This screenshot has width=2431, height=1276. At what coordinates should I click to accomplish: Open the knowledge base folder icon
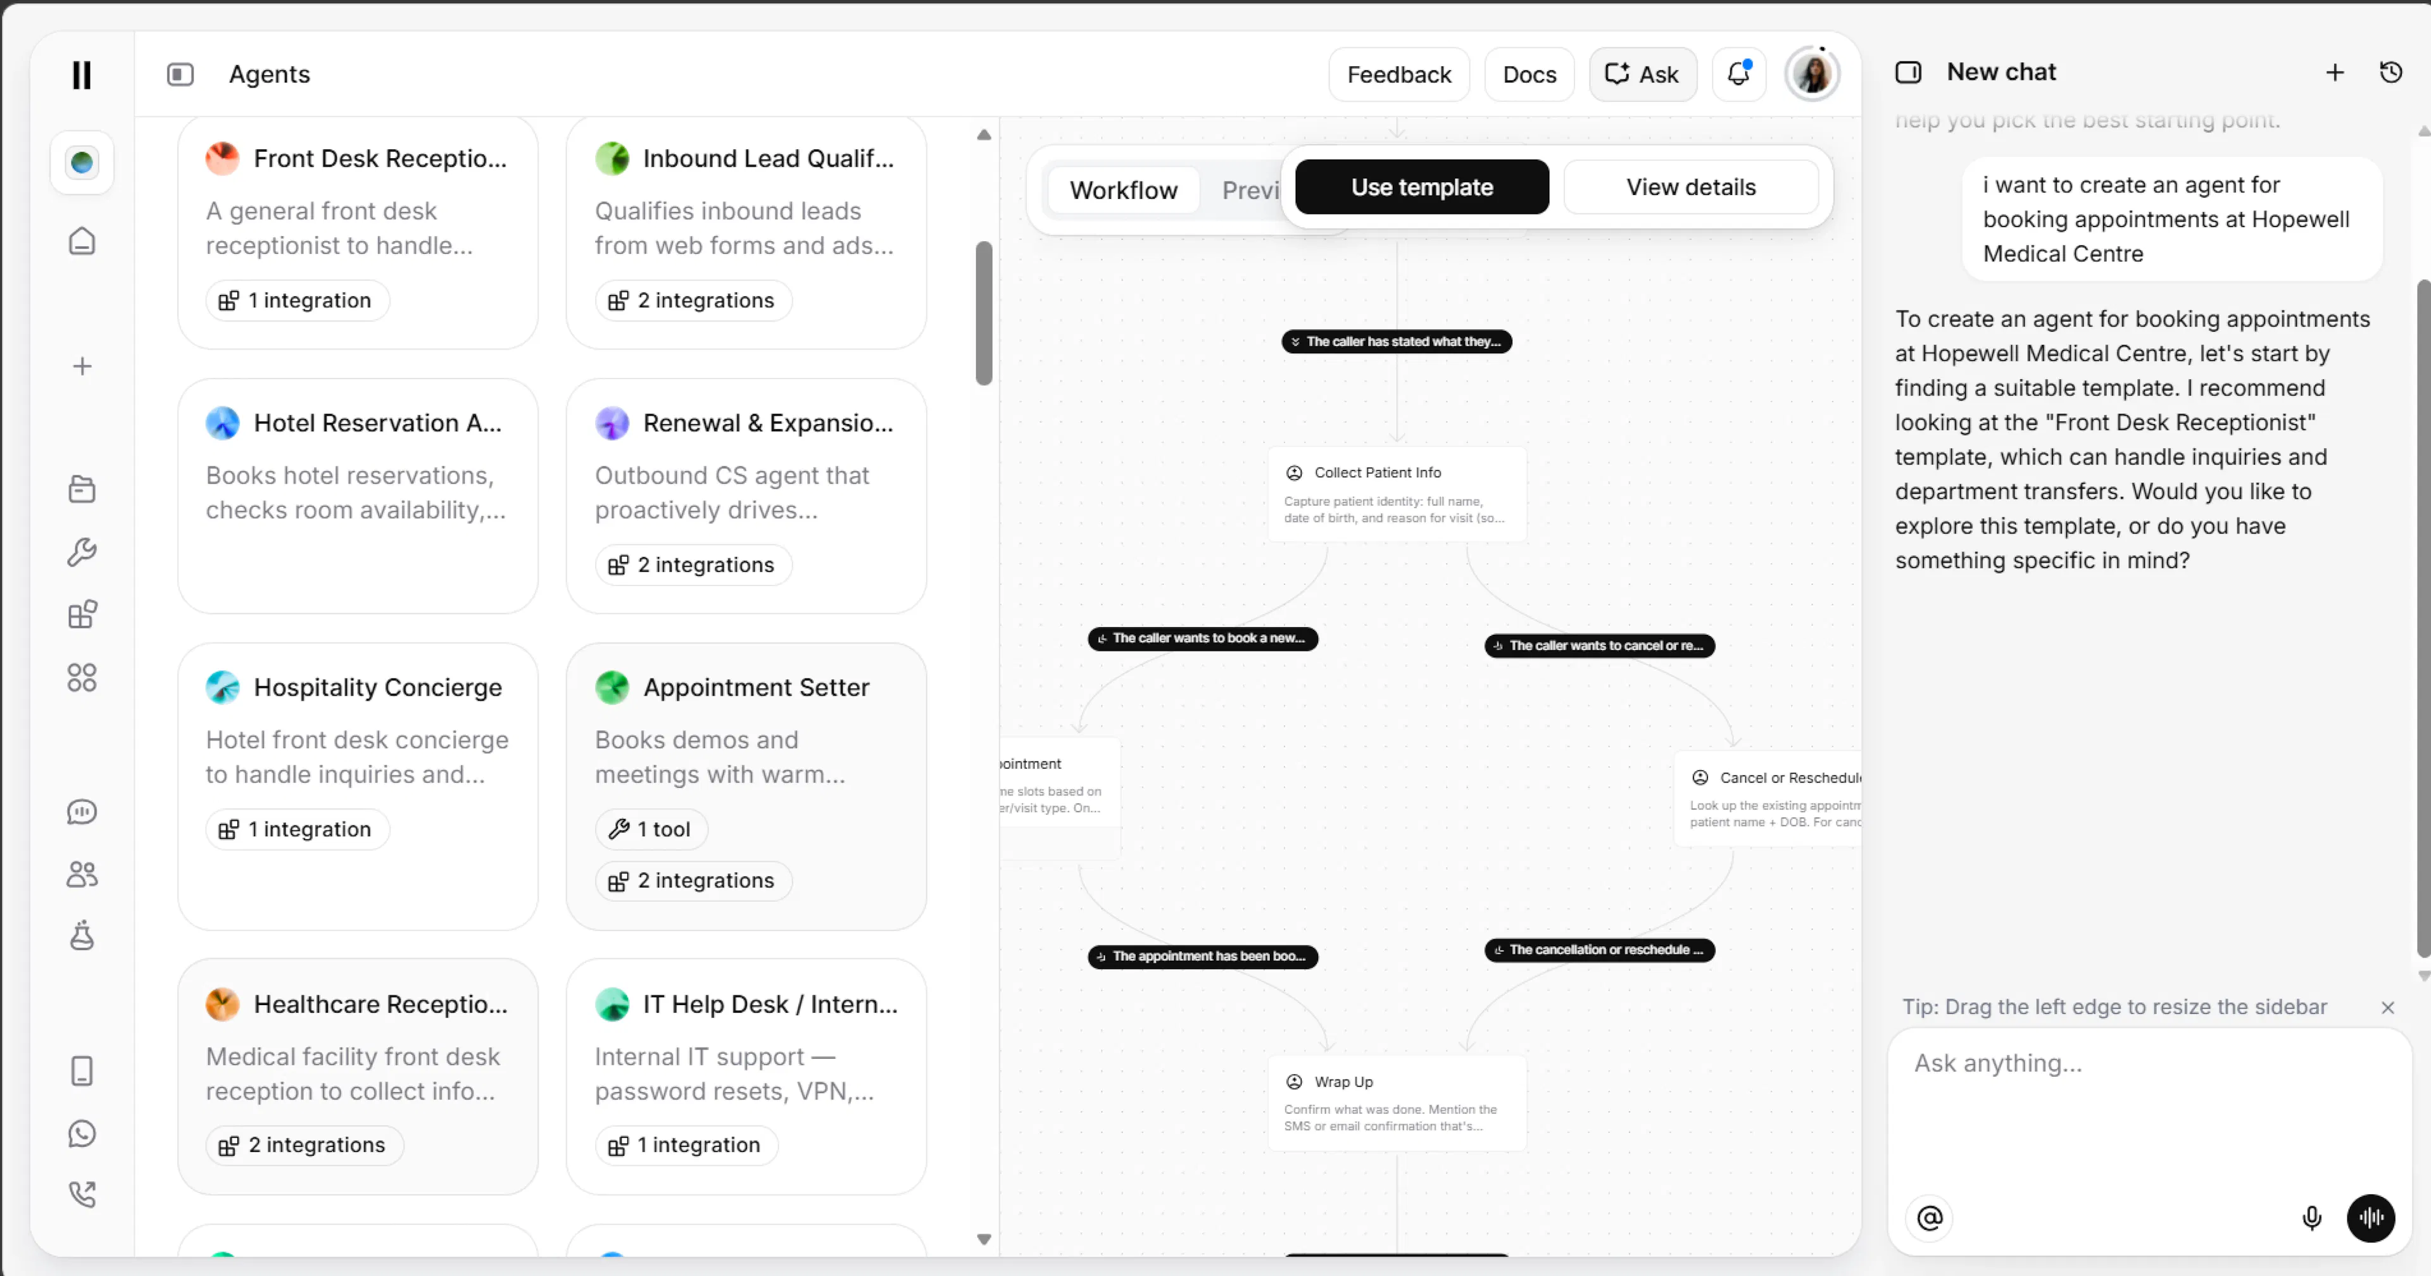82,489
